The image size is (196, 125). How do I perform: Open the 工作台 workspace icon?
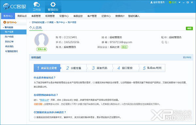(37, 6)
